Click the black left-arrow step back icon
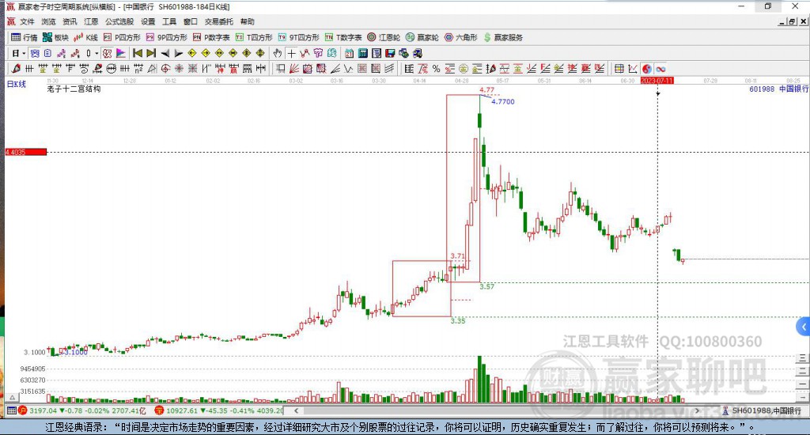 (165, 53)
